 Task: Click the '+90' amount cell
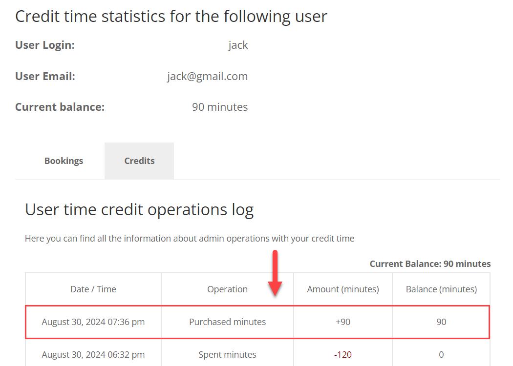(343, 322)
